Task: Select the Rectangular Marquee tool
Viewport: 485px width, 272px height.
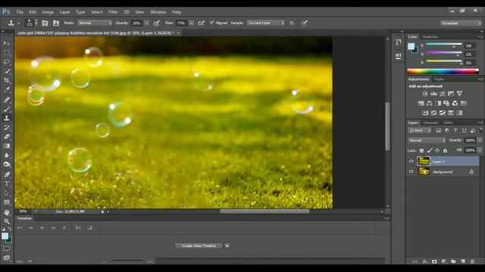Action: tap(7, 53)
